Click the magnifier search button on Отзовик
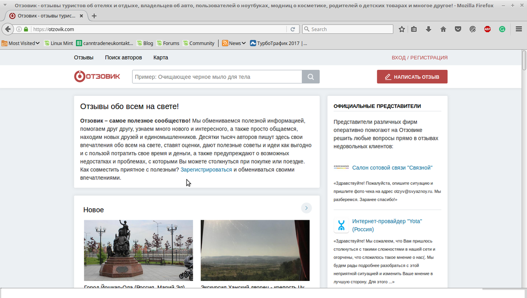Viewport: 527px width, 298px height. [310, 77]
